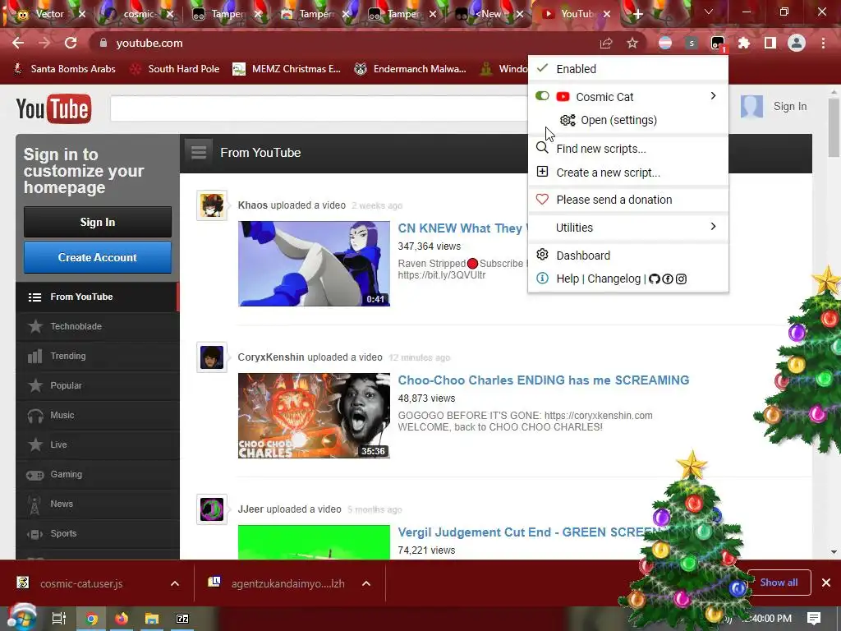Image resolution: width=841 pixels, height=631 pixels.
Task: Bookmark this page with the star icon
Action: 632,43
